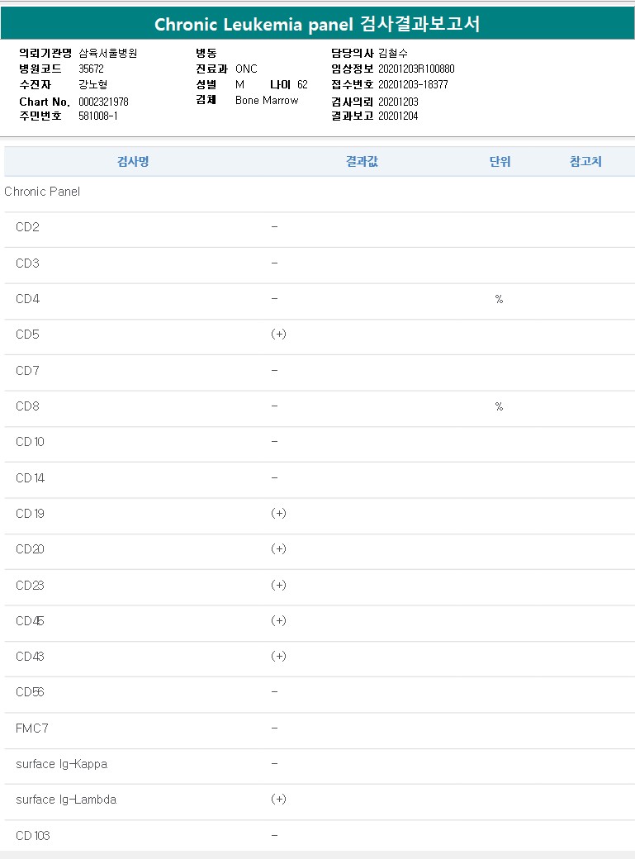Select the CD8 test name

point(27,406)
